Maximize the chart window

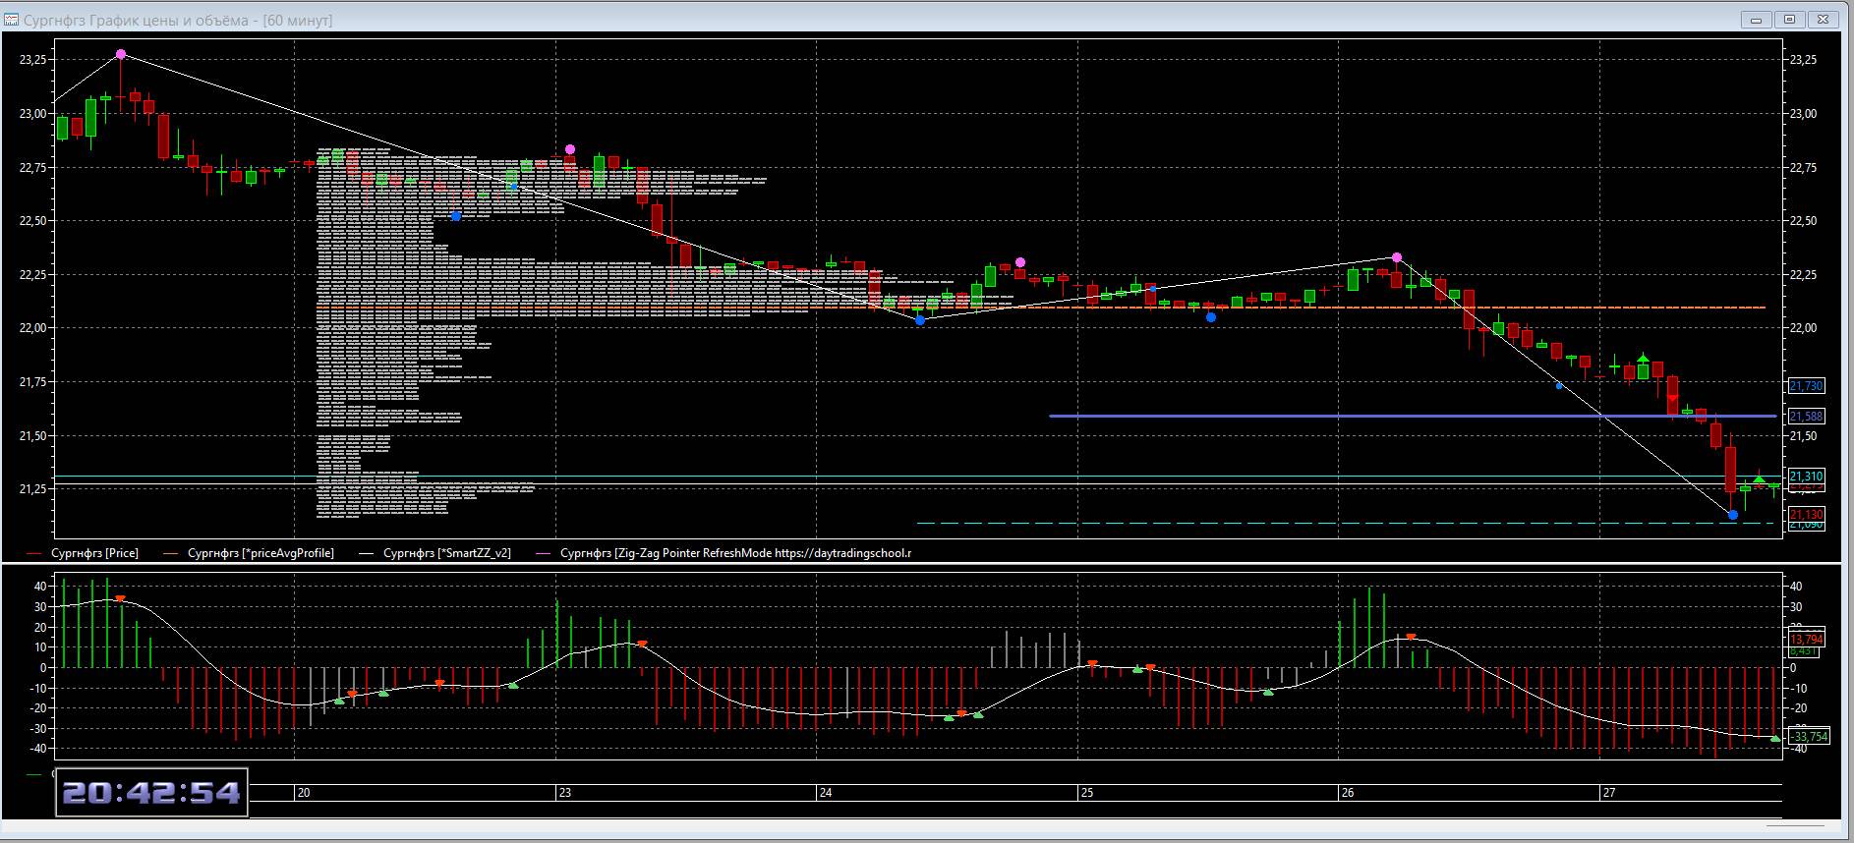tap(1789, 20)
